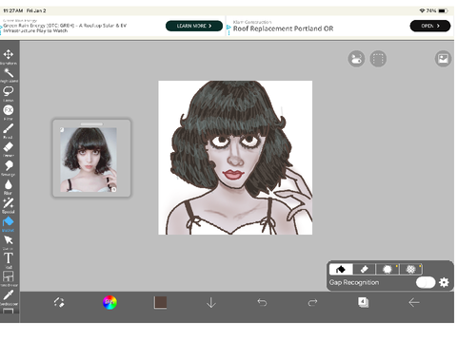The height and width of the screenshot is (342, 457).
Task: Switch to eraser bucket mode tab
Action: [x=365, y=269]
